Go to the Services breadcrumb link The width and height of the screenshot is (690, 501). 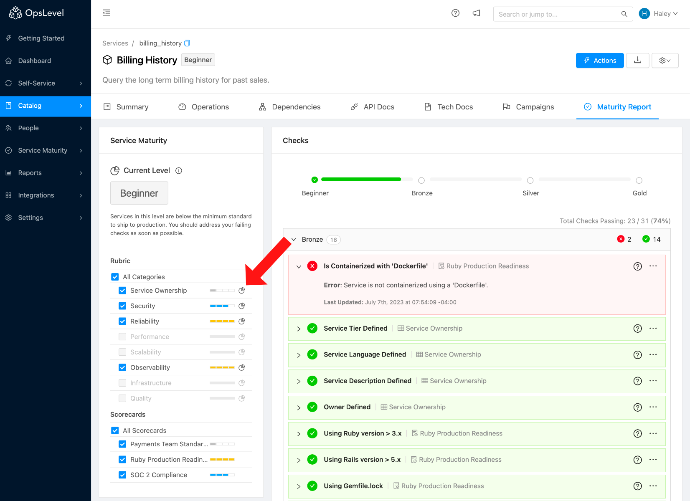tap(115, 43)
